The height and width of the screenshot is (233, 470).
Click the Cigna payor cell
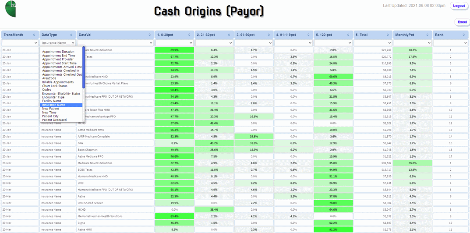pos(115,223)
